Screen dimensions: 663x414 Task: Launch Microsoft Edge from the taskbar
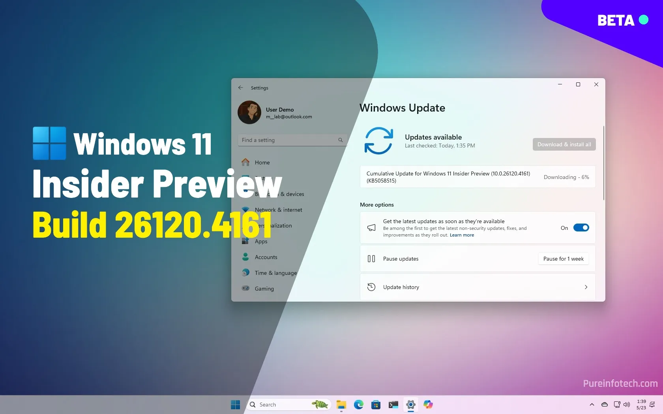358,405
